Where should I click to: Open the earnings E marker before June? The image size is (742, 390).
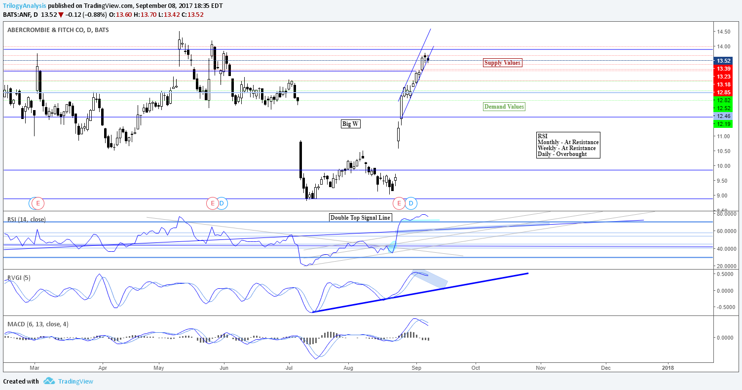[212, 203]
